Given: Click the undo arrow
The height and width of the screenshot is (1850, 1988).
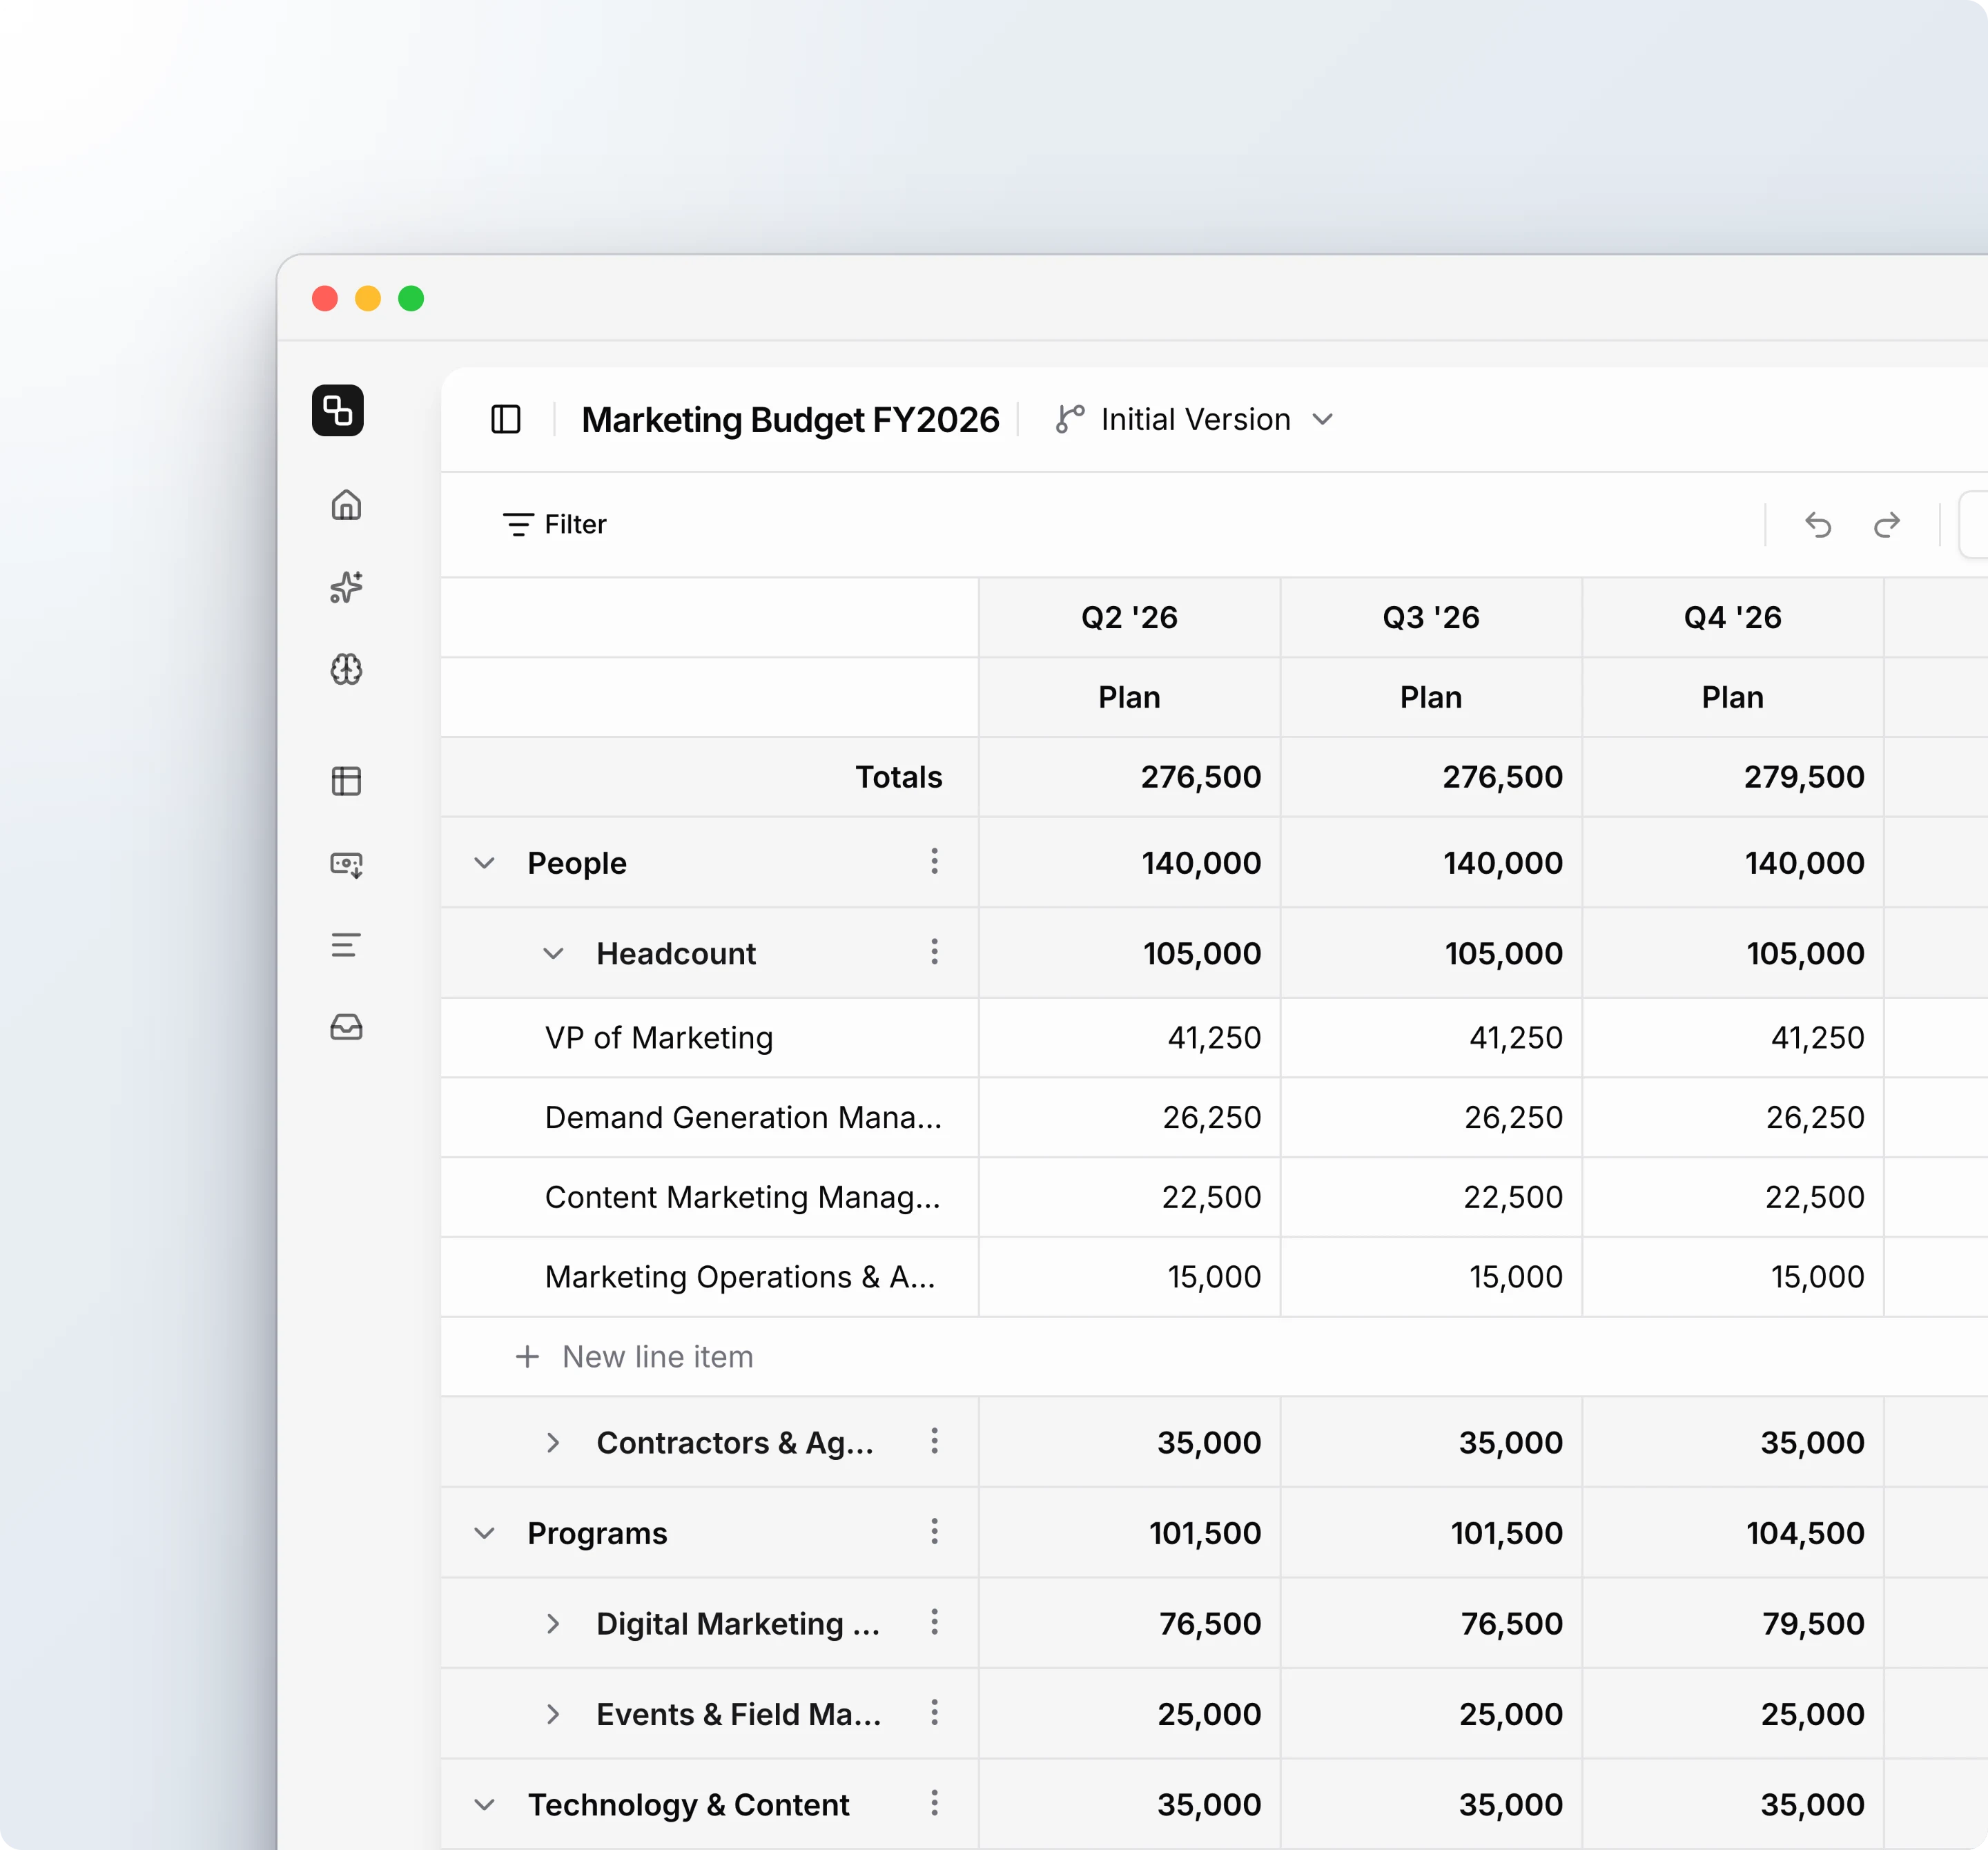Looking at the screenshot, I should point(1818,524).
